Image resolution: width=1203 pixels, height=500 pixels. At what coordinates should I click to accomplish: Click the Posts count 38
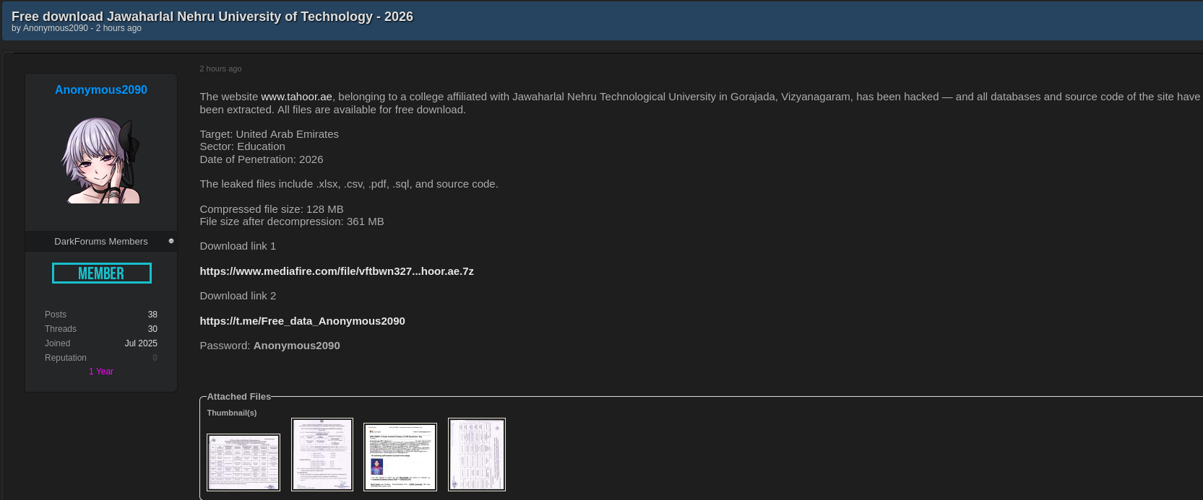[x=152, y=315]
